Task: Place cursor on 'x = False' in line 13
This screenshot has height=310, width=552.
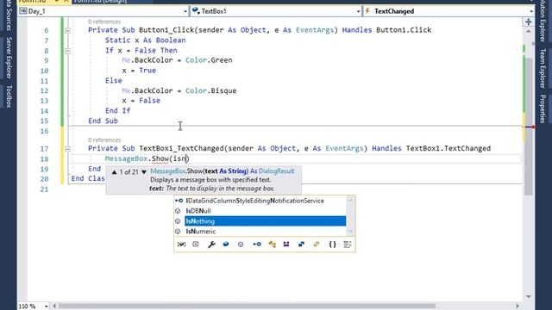Action: point(141,101)
